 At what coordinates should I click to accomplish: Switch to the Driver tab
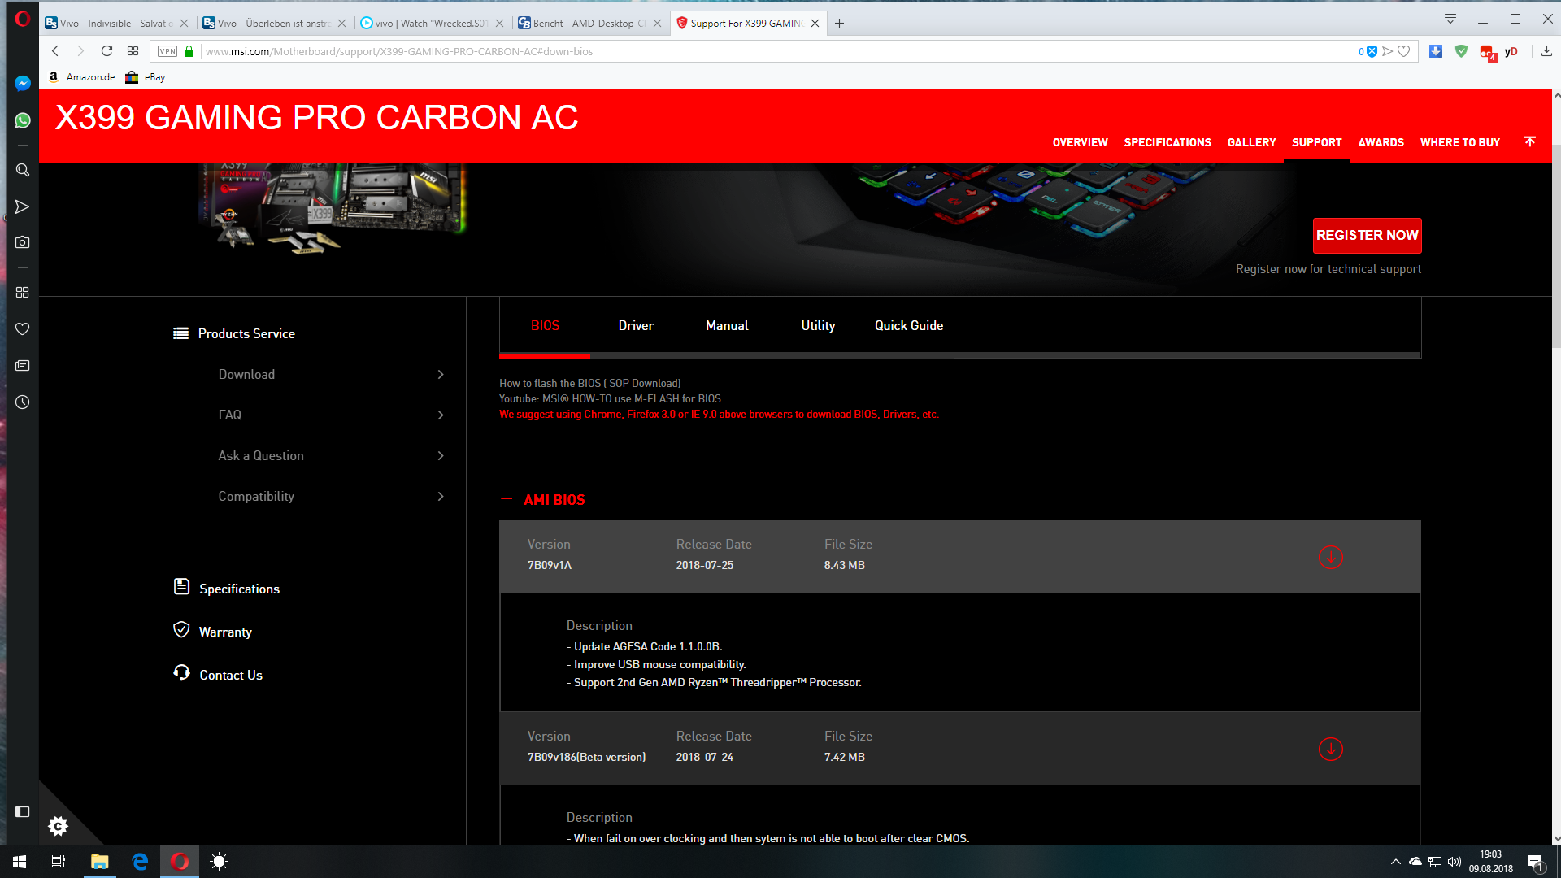coord(636,326)
